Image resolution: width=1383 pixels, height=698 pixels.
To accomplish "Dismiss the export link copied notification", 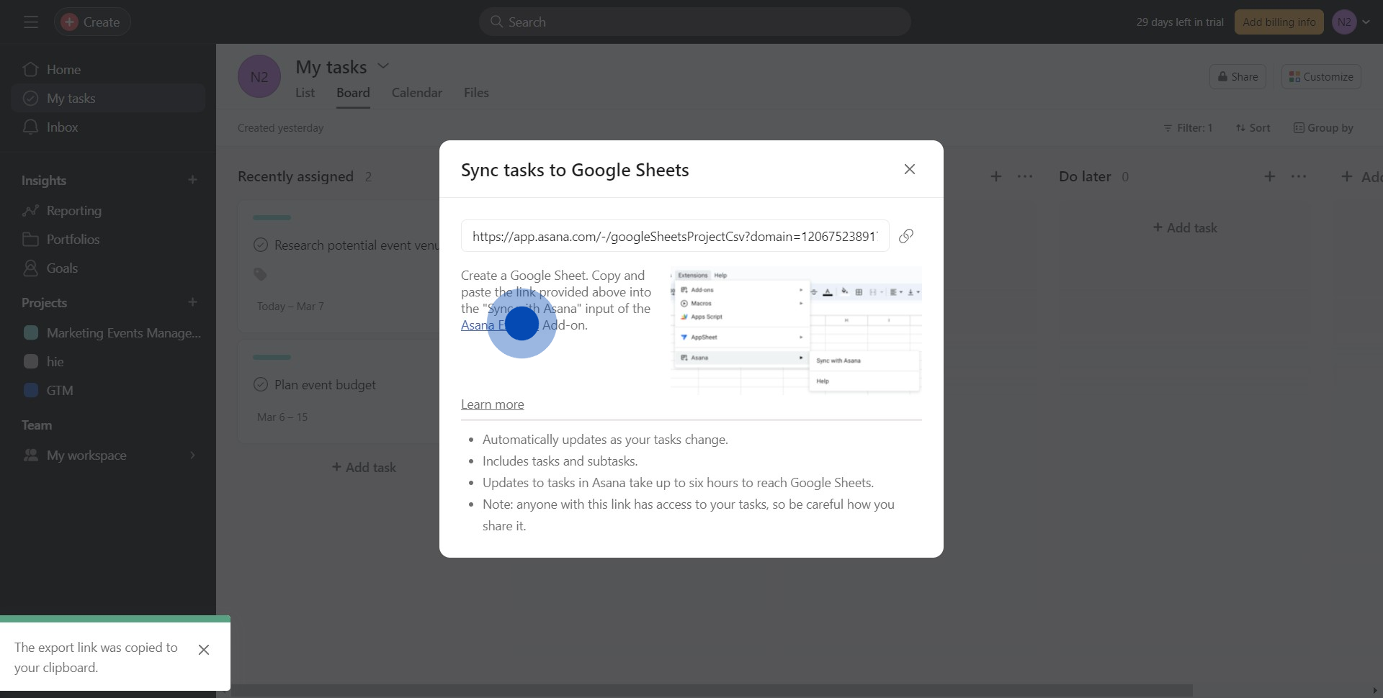I will pos(204,650).
